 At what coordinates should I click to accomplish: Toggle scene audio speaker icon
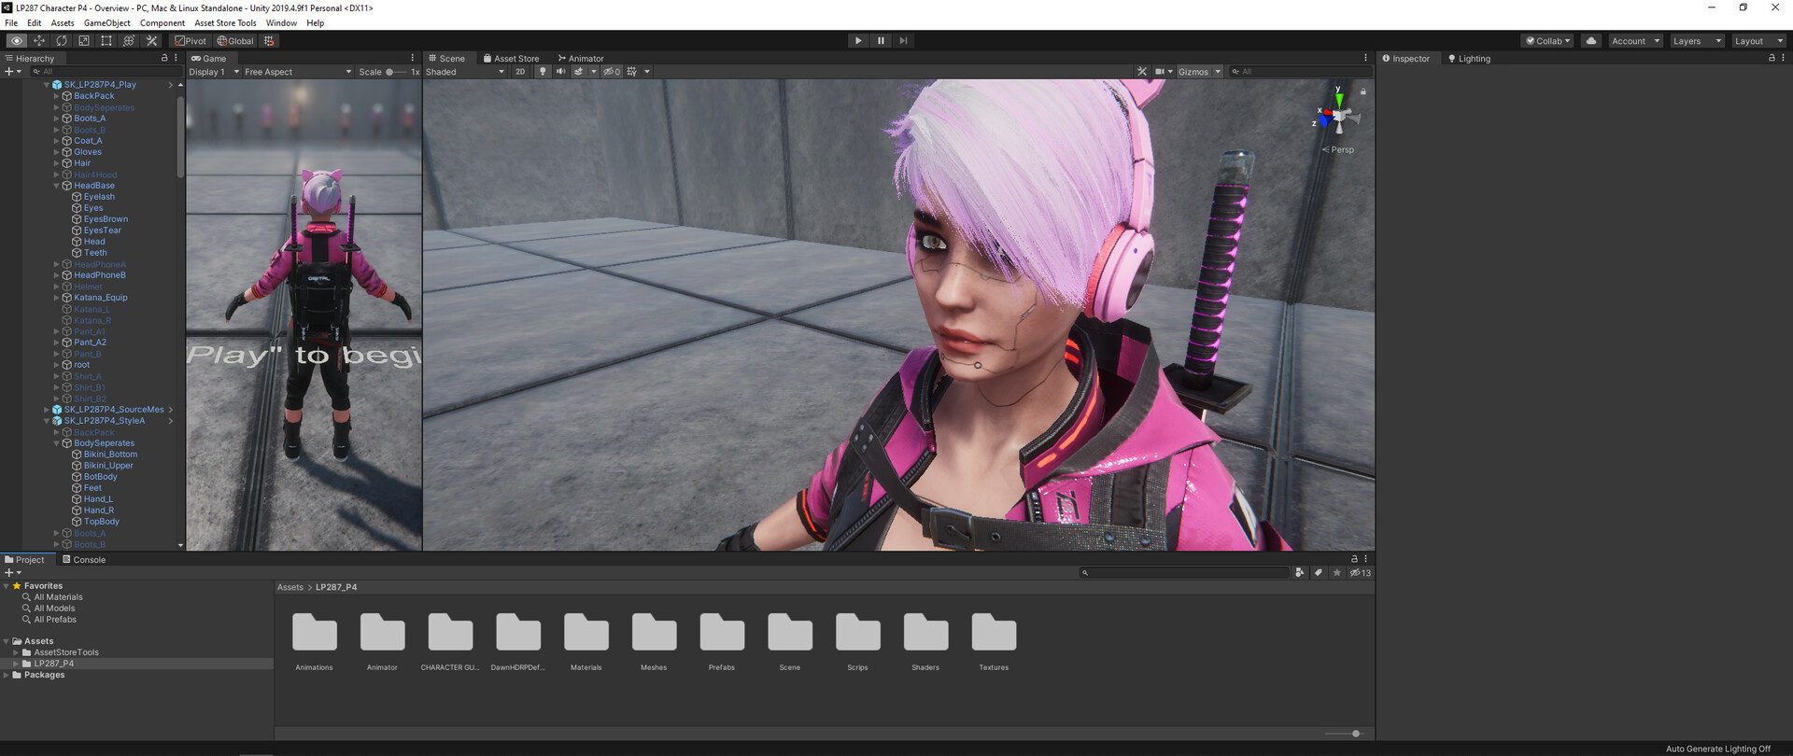point(561,72)
